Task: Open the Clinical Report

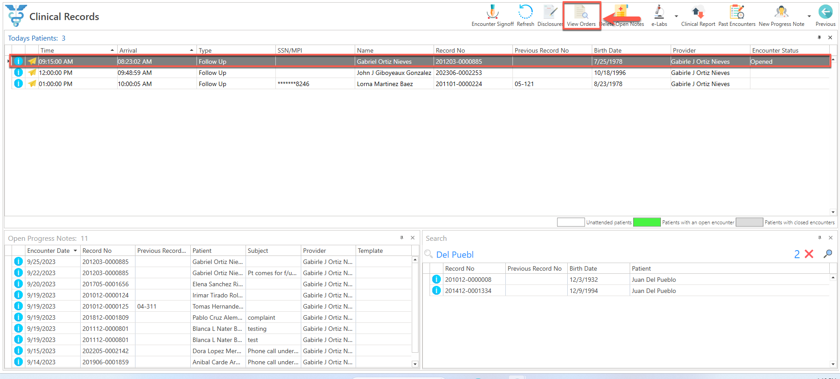Action: pyautogui.click(x=698, y=16)
